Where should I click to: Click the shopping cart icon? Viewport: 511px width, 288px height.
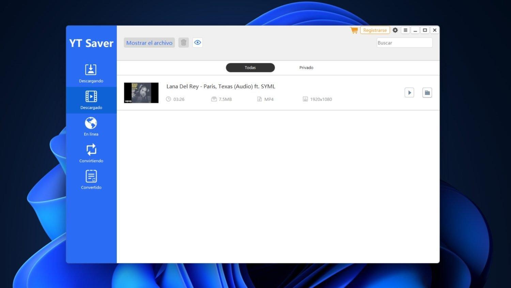coord(354,30)
